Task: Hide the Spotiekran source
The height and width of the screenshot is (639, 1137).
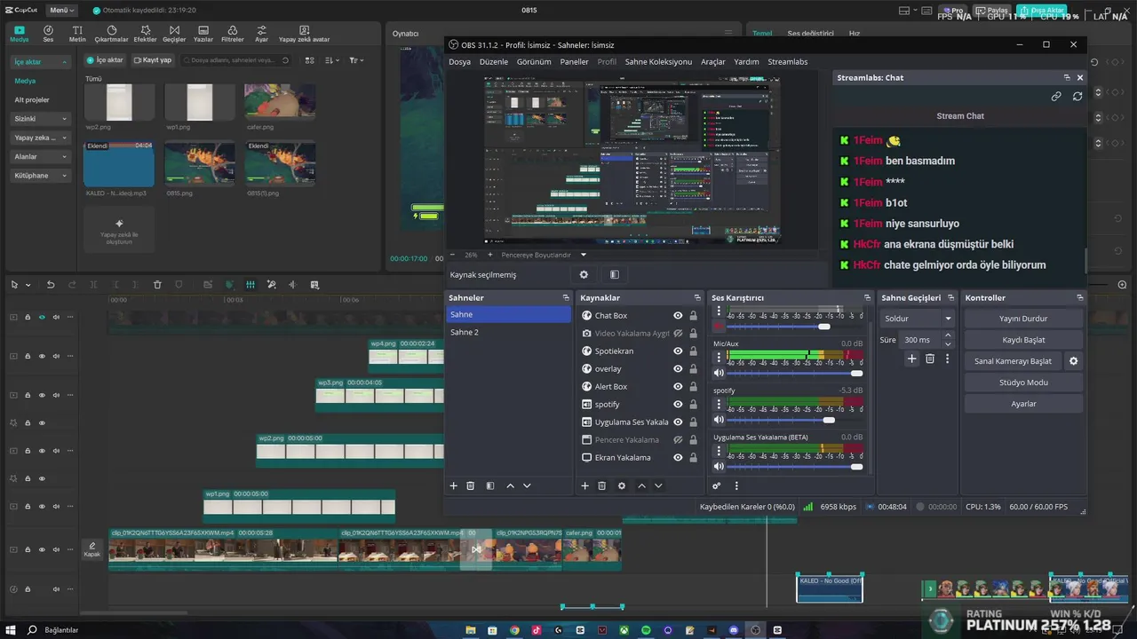Action: click(x=678, y=351)
